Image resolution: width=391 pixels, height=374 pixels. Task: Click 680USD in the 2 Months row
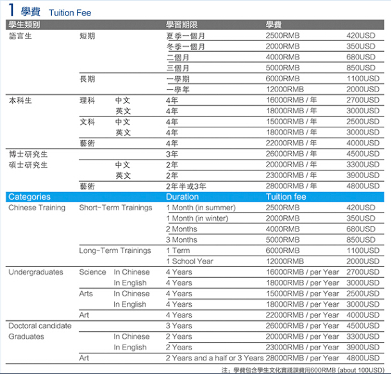tap(361, 229)
